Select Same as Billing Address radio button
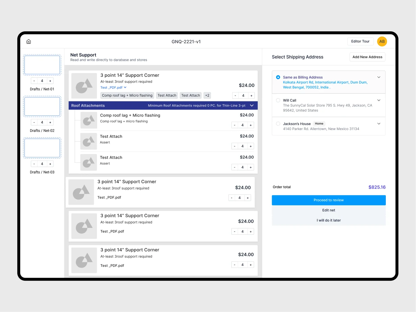The width and height of the screenshot is (416, 312). click(x=278, y=77)
